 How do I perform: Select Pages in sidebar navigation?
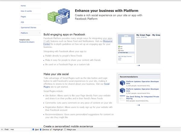coord(23,17)
